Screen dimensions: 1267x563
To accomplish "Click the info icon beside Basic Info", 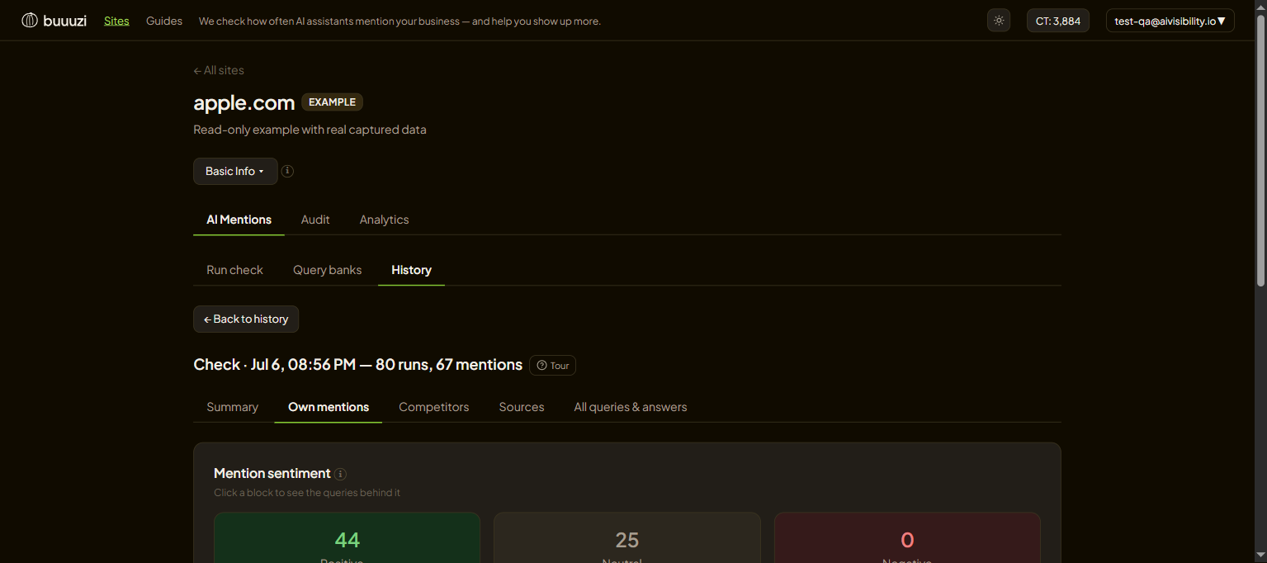I will [x=287, y=171].
